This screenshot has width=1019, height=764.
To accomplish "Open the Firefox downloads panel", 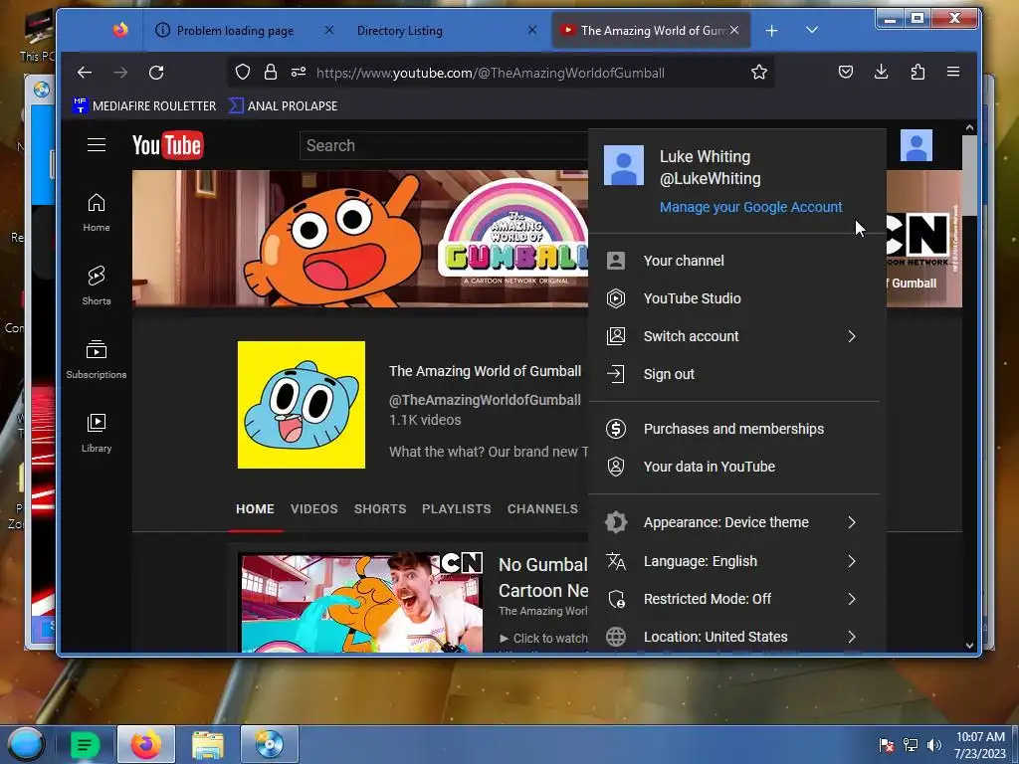I will (x=882, y=72).
